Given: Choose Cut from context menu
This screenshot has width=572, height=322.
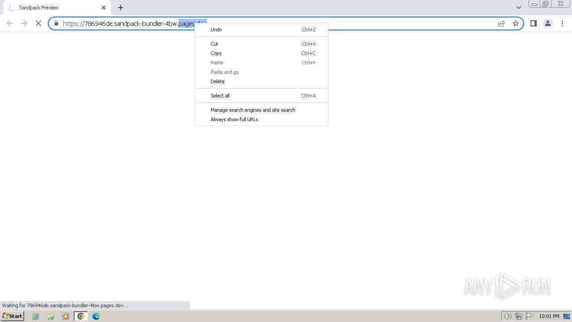Looking at the screenshot, I should pyautogui.click(x=261, y=44).
